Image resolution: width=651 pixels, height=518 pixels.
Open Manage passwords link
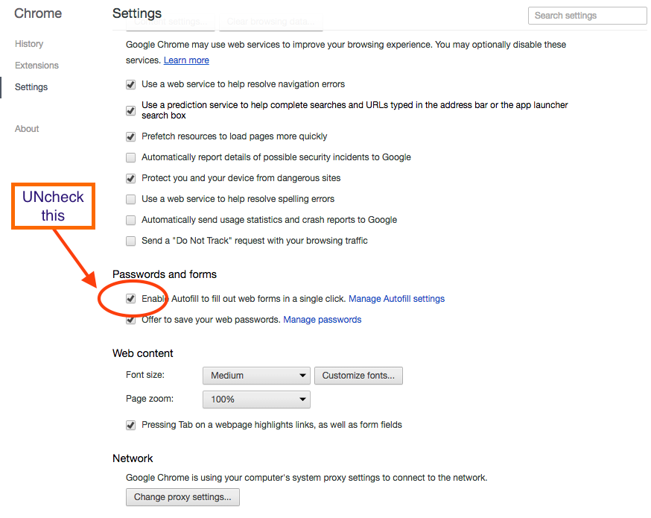(323, 320)
